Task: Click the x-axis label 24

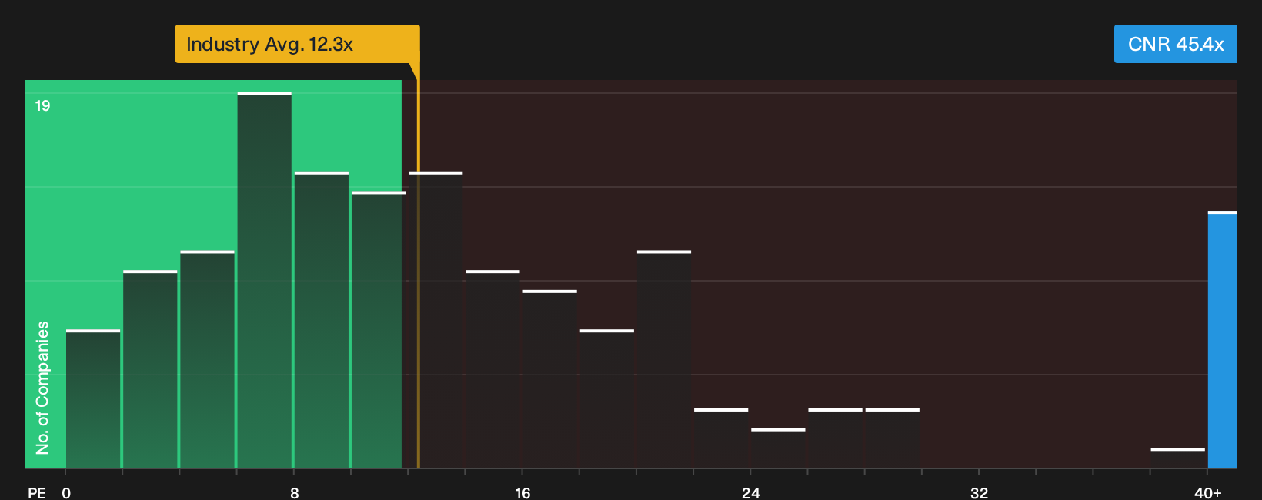Action: pos(751,492)
